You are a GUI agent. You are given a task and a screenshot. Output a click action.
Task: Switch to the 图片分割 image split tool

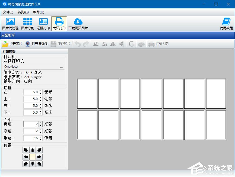click(27, 24)
